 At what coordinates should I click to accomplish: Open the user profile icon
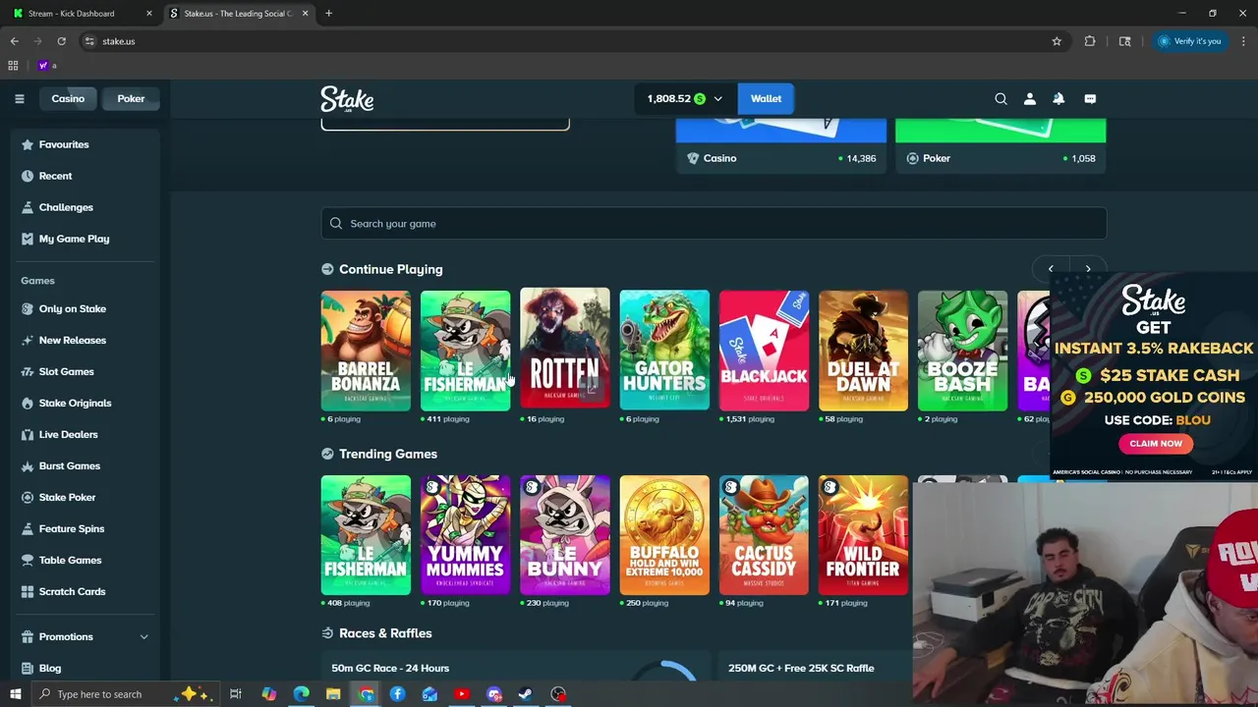[x=1030, y=98]
